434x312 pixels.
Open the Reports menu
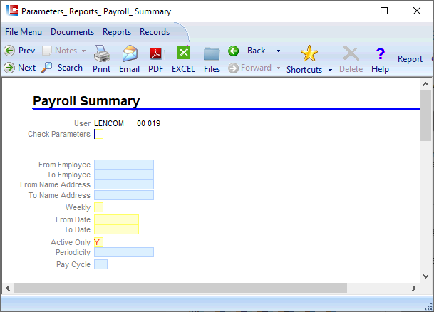[117, 32]
